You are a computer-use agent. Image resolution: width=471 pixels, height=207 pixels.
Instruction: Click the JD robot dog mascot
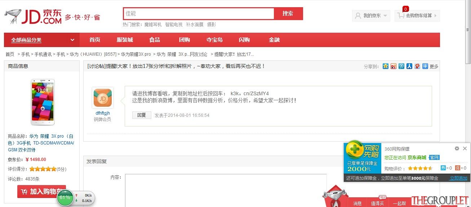(x=335, y=197)
